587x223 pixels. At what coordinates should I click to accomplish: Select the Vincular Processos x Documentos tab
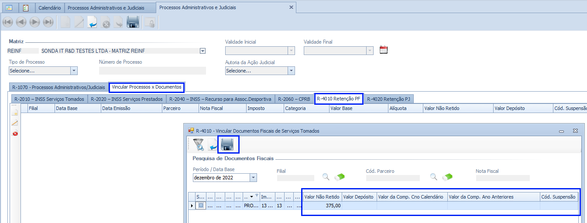[147, 87]
